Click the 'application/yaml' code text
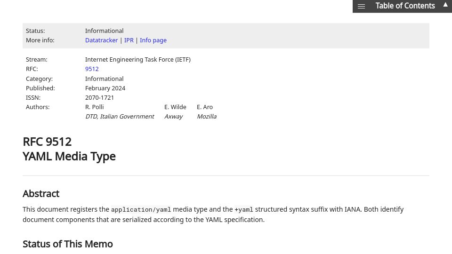 (141, 210)
